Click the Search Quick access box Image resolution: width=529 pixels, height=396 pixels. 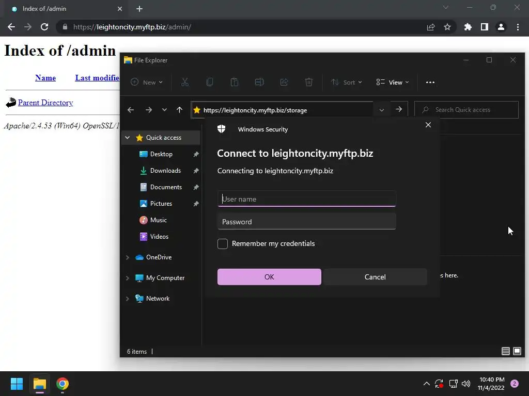pos(466,110)
